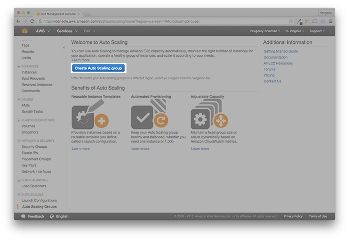Open All EC2 Resources link
The image size is (349, 240).
(278, 63)
